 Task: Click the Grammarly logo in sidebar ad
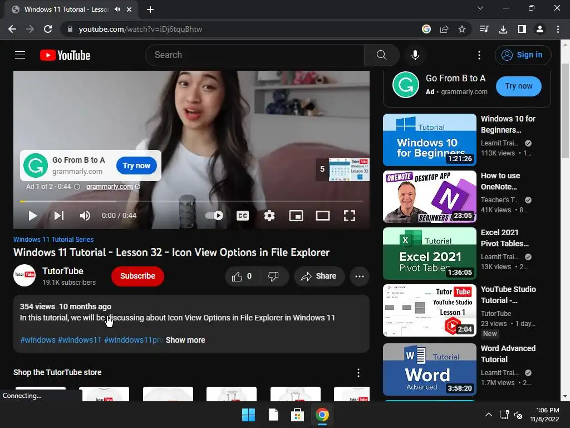pyautogui.click(x=406, y=85)
